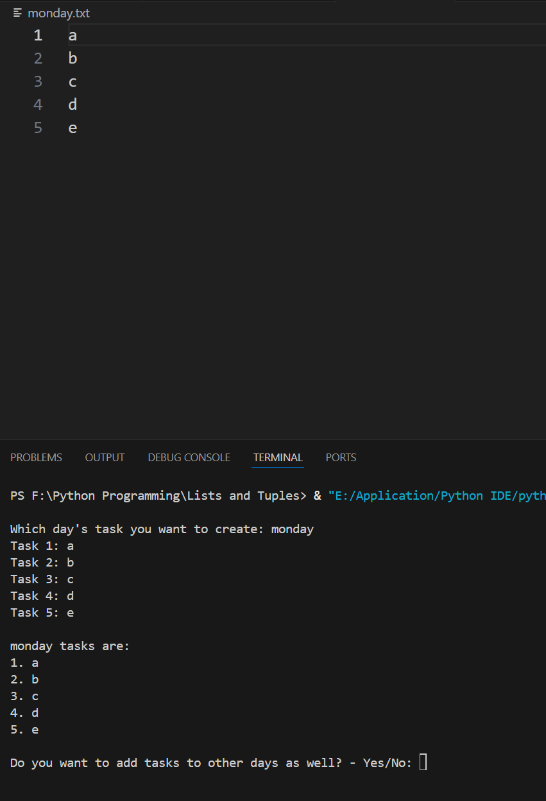
Task: Click line number 5 in the gutter
Action: (x=38, y=128)
